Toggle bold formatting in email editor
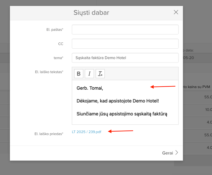 [x=79, y=74]
